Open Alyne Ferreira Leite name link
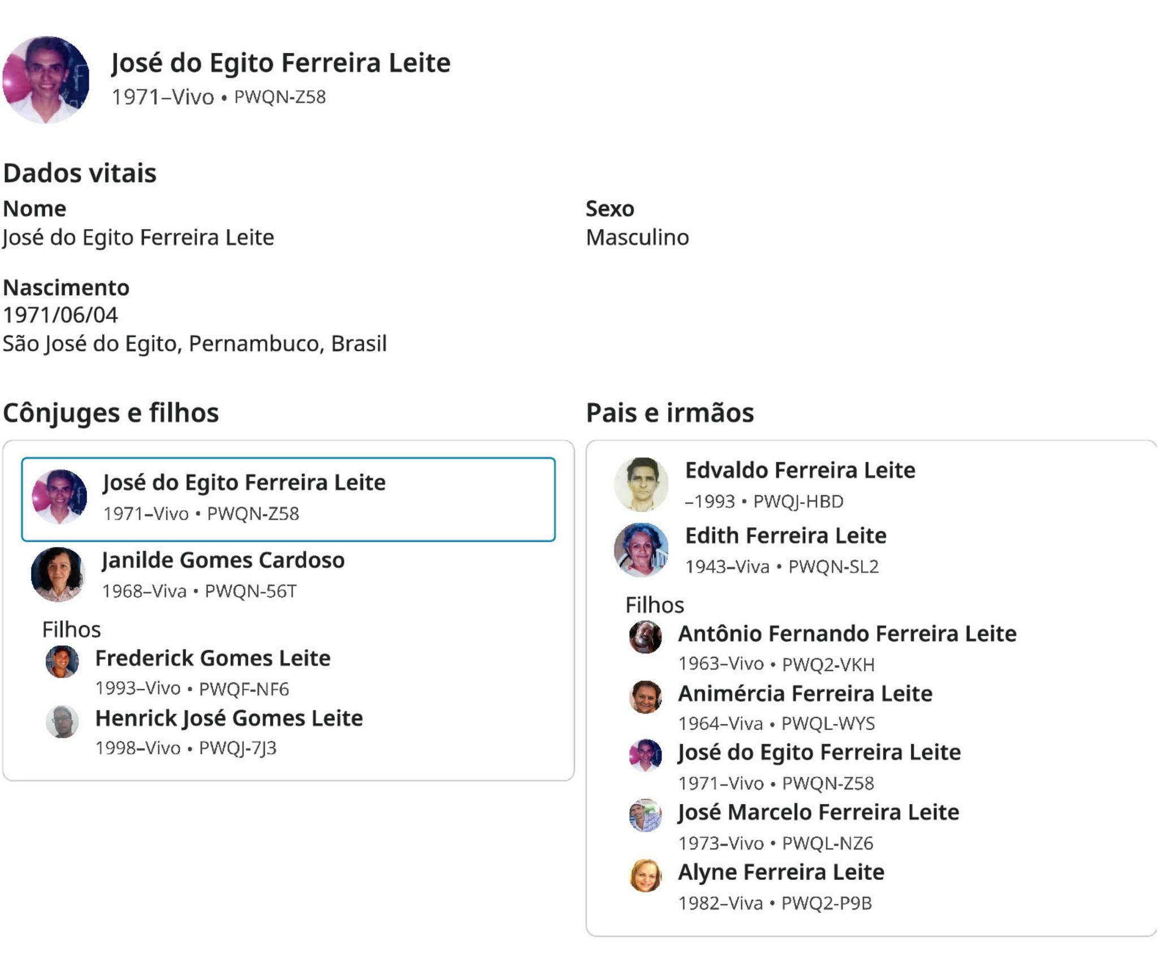The image size is (1158, 971). [781, 872]
